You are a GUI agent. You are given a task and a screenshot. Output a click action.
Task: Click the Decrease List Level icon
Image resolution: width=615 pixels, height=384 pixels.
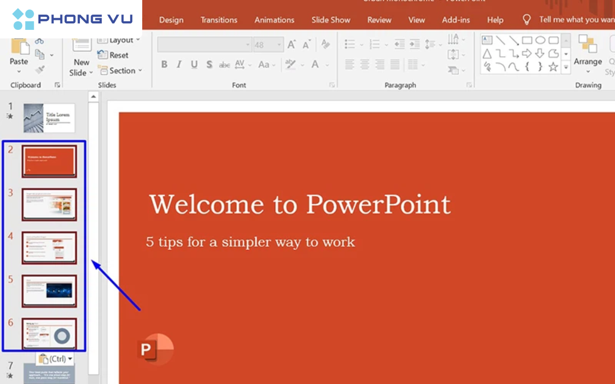pyautogui.click(x=400, y=44)
